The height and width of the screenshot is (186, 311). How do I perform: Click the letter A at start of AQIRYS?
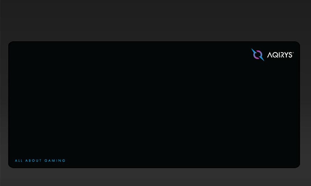270,55
